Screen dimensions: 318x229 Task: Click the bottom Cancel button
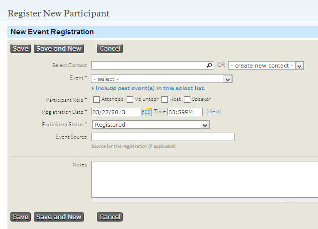click(110, 217)
